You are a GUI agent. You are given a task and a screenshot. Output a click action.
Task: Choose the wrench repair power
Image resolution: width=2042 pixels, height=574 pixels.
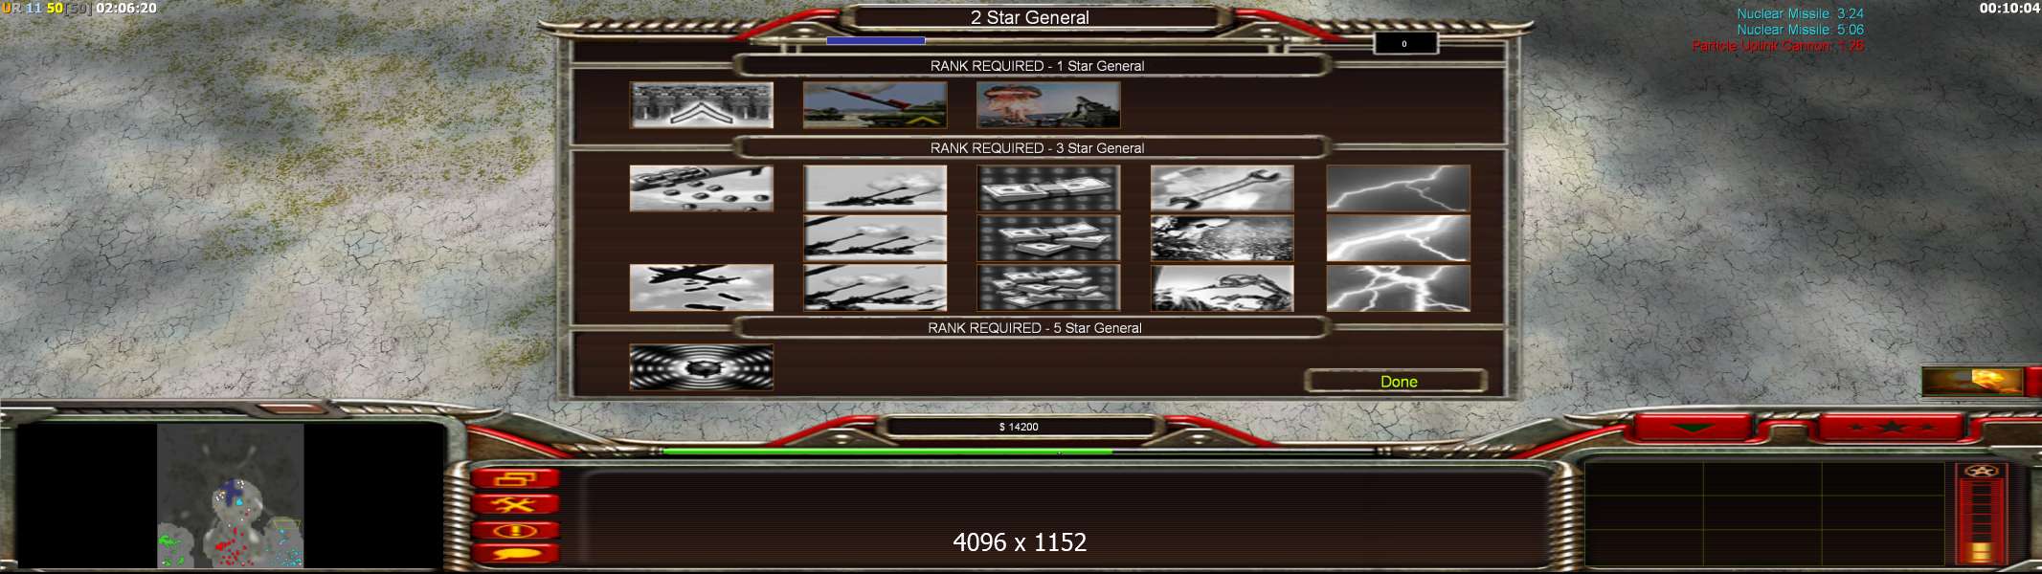point(1222,188)
